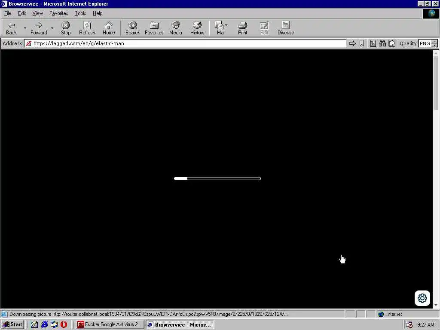The height and width of the screenshot is (330, 440).
Task: Click the IE icon in the title bar
Action: click(x=4, y=3)
